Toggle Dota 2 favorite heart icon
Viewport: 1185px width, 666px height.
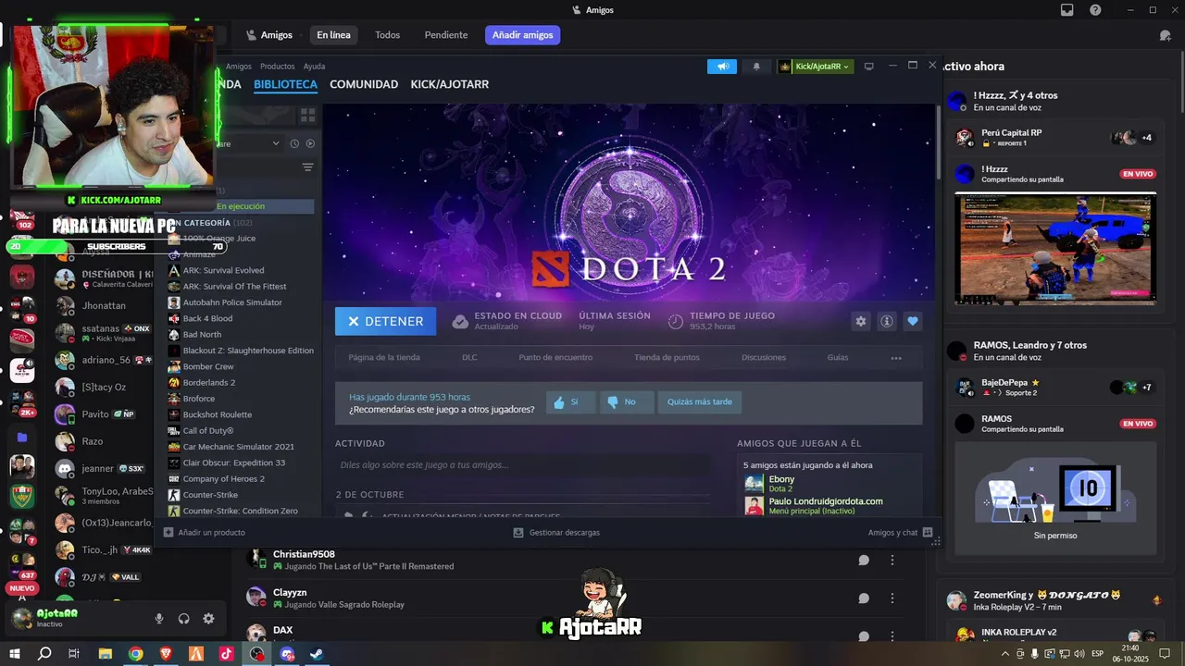(x=913, y=321)
